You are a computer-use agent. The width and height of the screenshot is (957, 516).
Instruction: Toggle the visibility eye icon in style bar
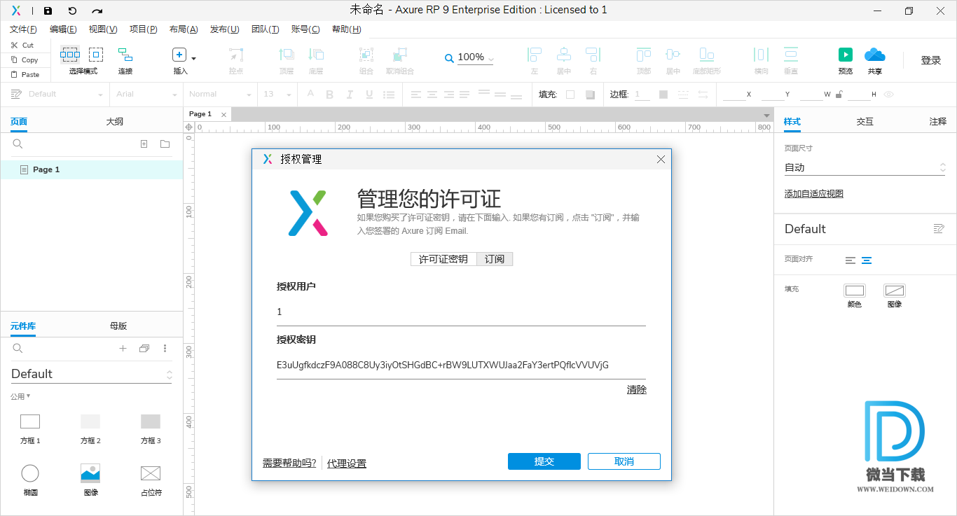[x=888, y=95]
